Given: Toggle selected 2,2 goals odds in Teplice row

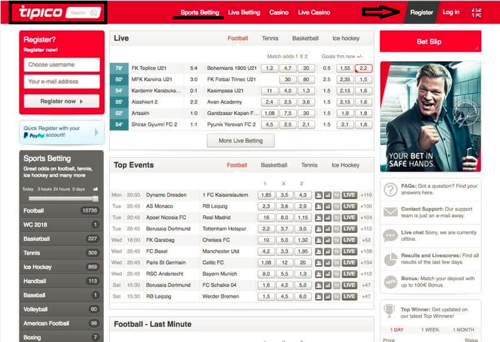Looking at the screenshot, I should (x=363, y=68).
